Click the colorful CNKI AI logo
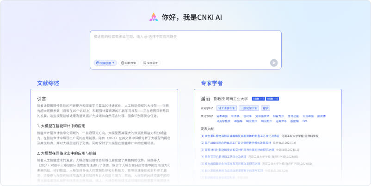 click(x=154, y=17)
